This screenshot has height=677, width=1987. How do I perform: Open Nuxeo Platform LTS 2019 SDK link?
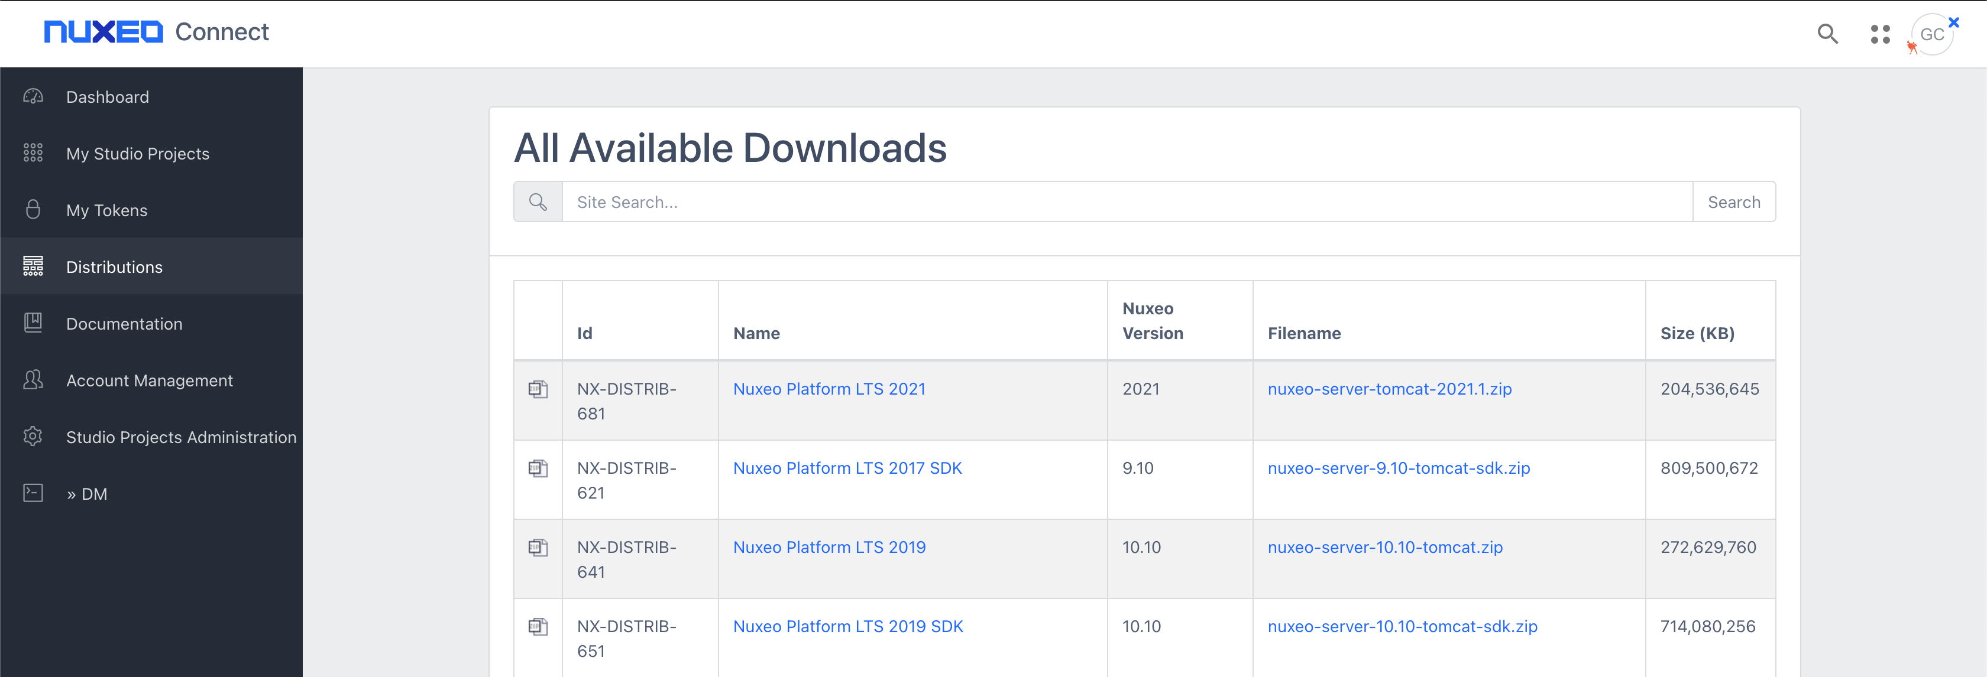coord(847,627)
